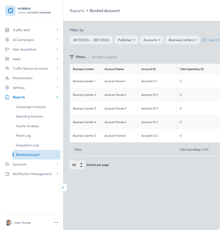Increase entries per page with up arrow
Screen dimensions: 220x230
[x=81, y=163]
